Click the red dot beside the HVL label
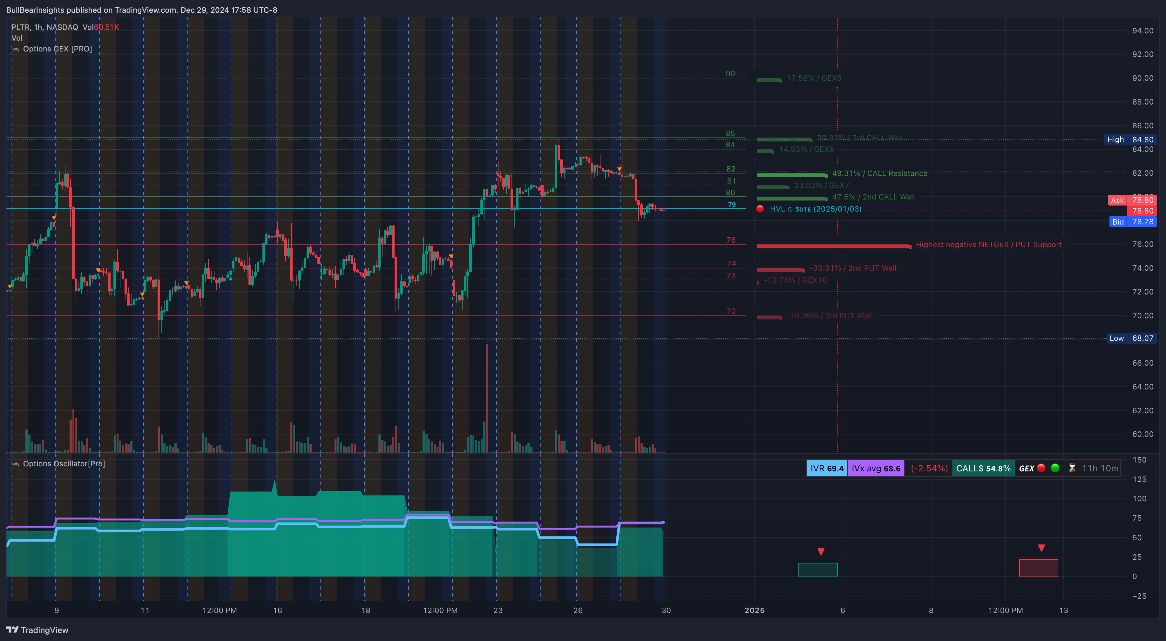The height and width of the screenshot is (641, 1166). (760, 209)
